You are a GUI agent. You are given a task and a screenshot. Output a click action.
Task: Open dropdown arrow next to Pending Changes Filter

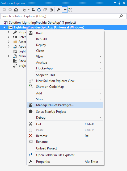pyautogui.click(x=28, y=10)
